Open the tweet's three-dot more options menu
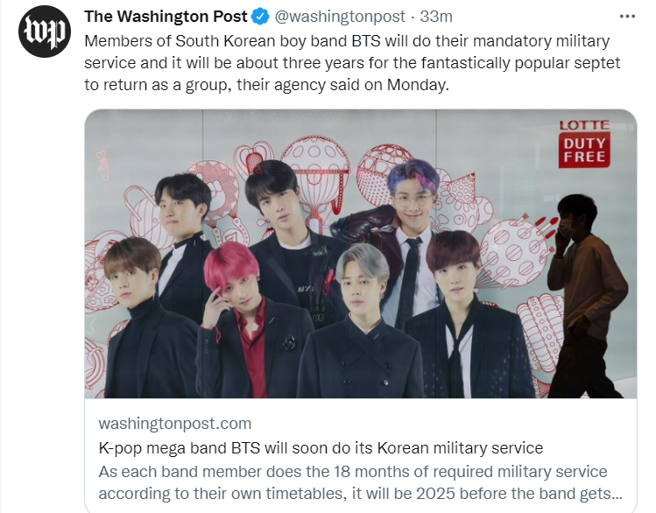The image size is (656, 513). click(627, 17)
